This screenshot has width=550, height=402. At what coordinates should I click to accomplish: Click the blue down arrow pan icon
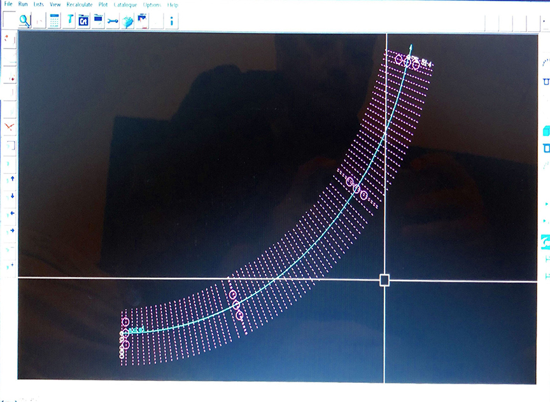pos(11,196)
